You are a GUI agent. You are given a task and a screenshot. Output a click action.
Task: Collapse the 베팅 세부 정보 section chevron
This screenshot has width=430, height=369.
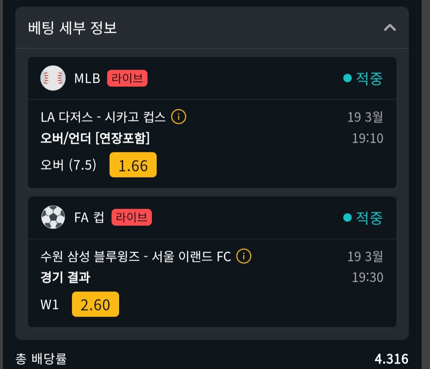pyautogui.click(x=390, y=28)
